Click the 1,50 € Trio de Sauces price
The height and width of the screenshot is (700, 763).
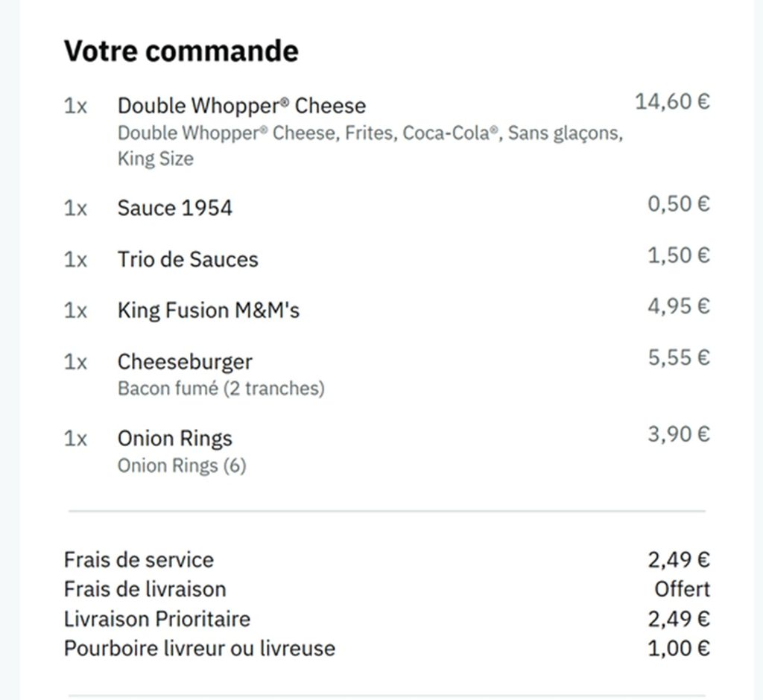[x=678, y=255]
